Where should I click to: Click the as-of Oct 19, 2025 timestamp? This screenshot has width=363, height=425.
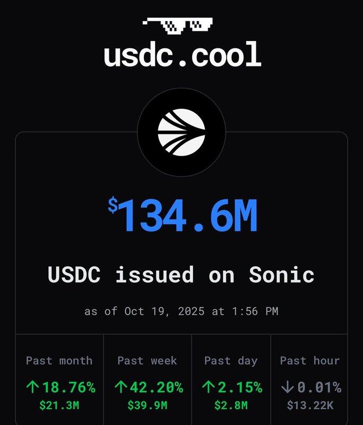181,311
